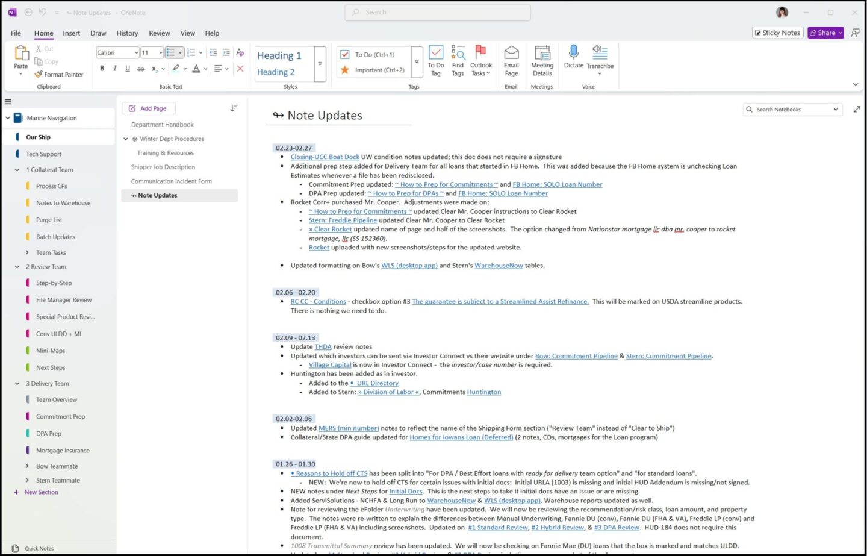The height and width of the screenshot is (556, 867).
Task: Click the sort pages icon
Action: 234,108
